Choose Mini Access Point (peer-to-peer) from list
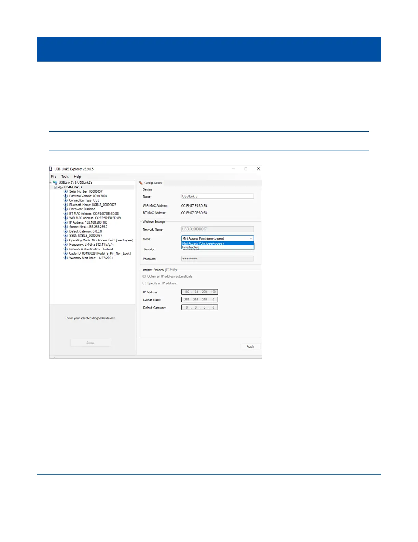Image resolution: width=418 pixels, height=542 pixels. click(218, 243)
